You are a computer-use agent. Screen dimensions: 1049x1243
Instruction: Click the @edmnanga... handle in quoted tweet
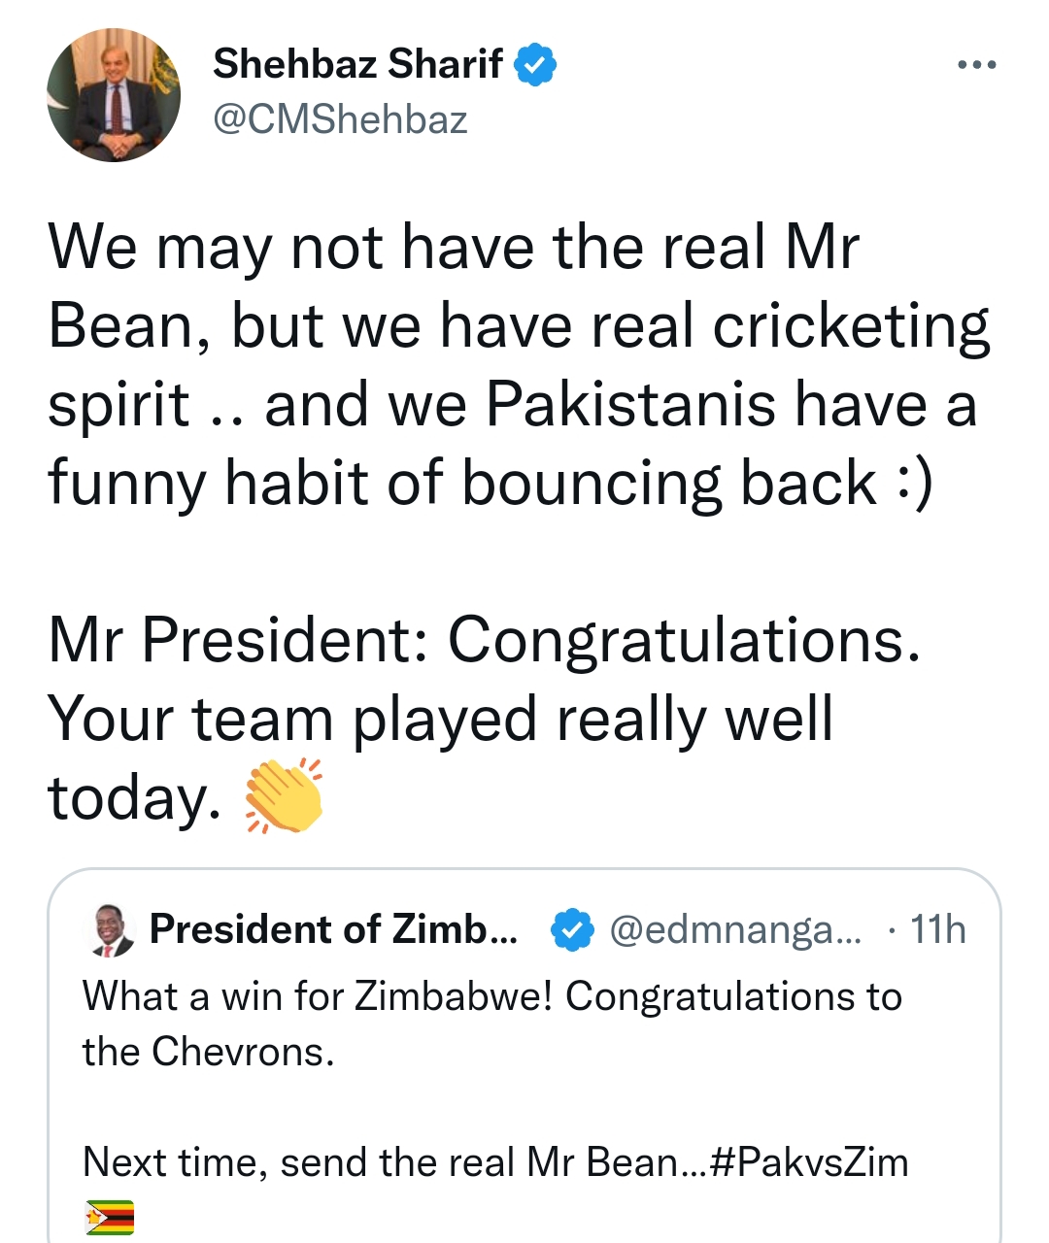click(734, 930)
